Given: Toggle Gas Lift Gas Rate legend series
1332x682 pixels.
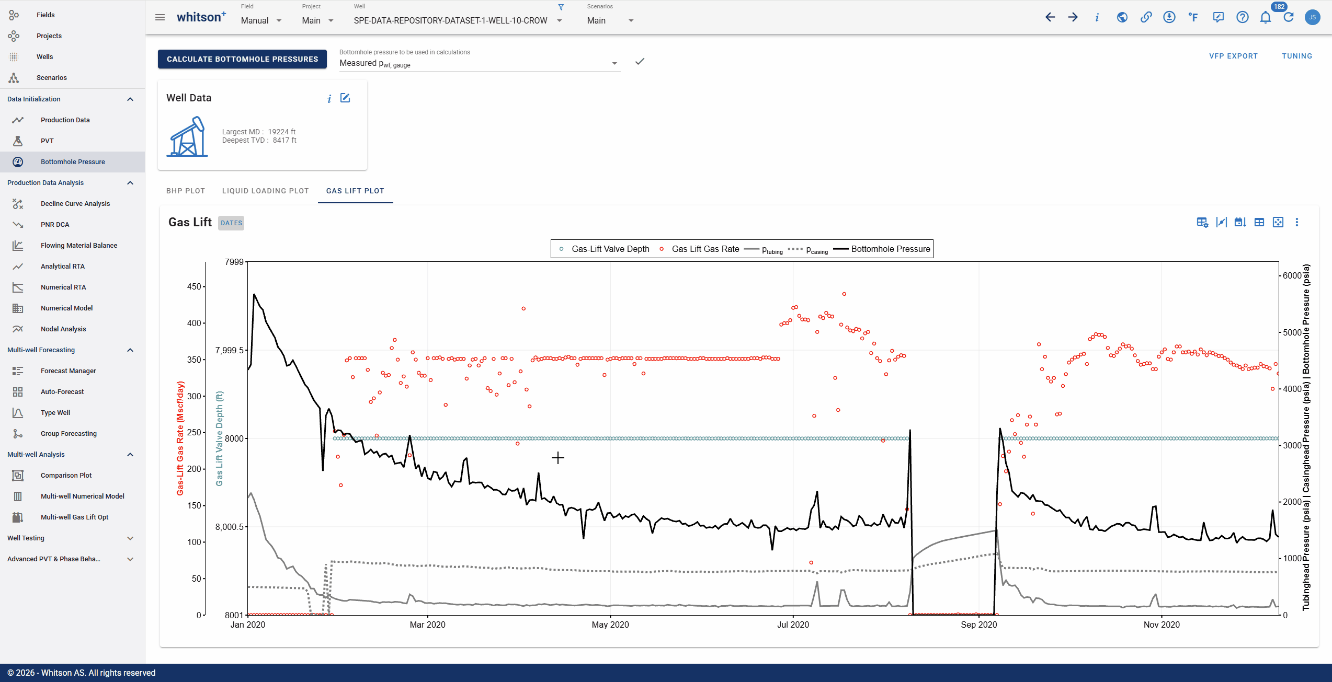Looking at the screenshot, I should point(699,249).
